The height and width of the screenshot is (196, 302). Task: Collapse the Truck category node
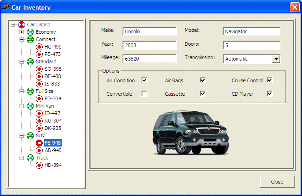pos(21,158)
